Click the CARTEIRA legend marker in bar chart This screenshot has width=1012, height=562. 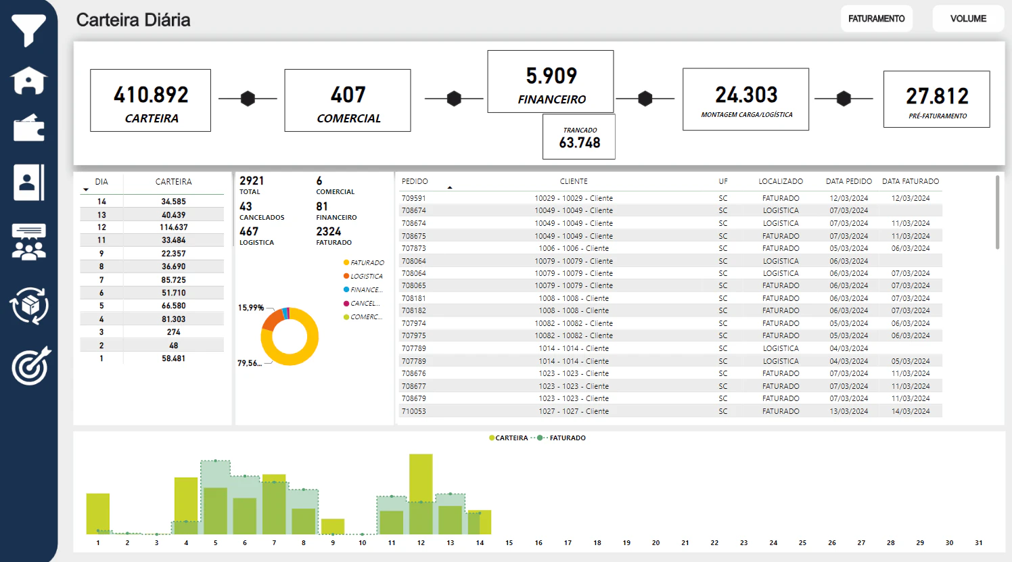click(492, 438)
